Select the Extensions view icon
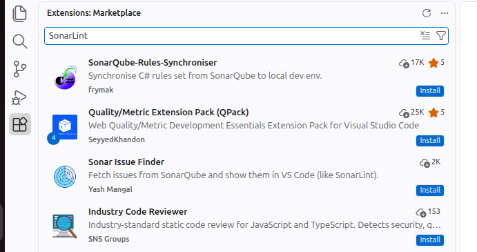The width and height of the screenshot is (477, 252). [x=20, y=124]
